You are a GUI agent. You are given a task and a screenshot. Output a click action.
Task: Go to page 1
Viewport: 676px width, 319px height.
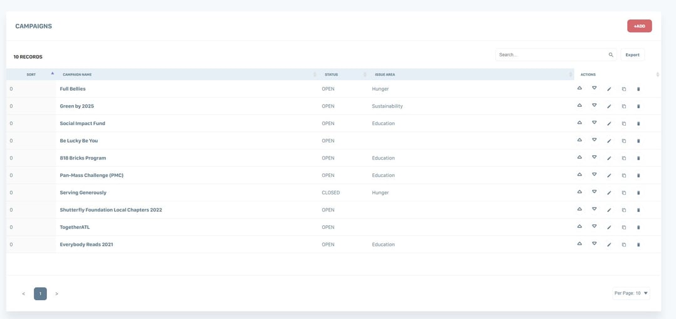[40, 294]
